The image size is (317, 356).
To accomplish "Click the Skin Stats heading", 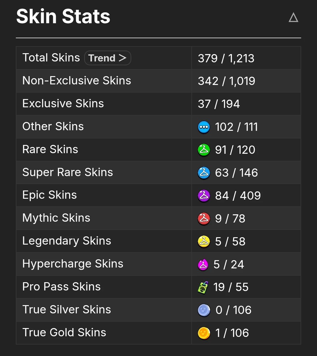I will [x=63, y=16].
